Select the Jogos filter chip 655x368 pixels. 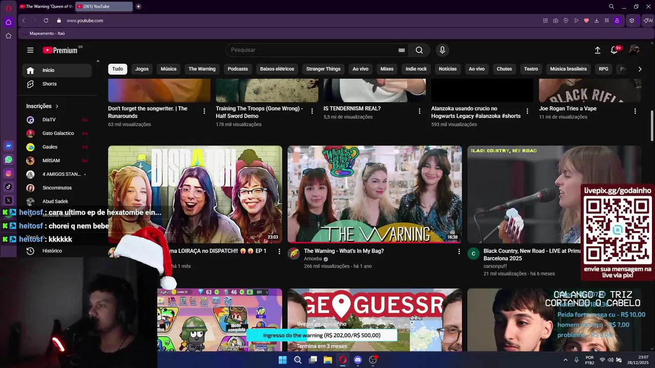point(142,69)
